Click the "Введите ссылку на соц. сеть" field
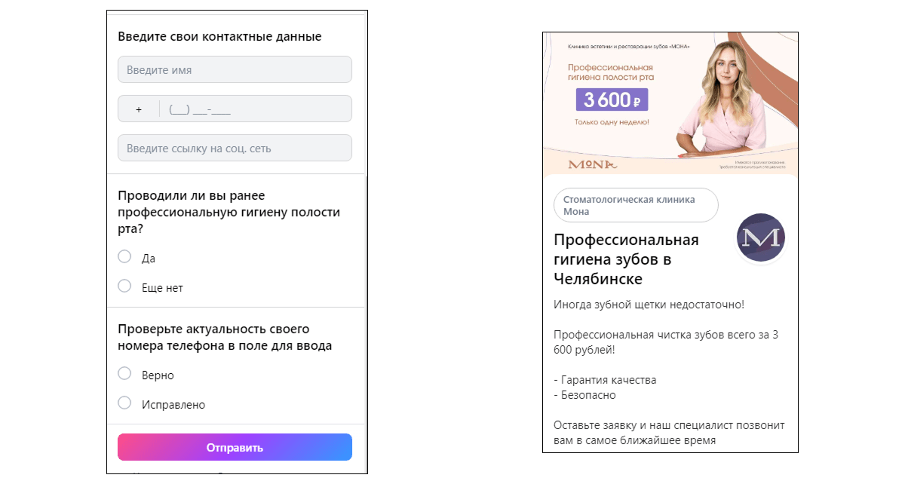The image size is (905, 484). pyautogui.click(x=235, y=149)
